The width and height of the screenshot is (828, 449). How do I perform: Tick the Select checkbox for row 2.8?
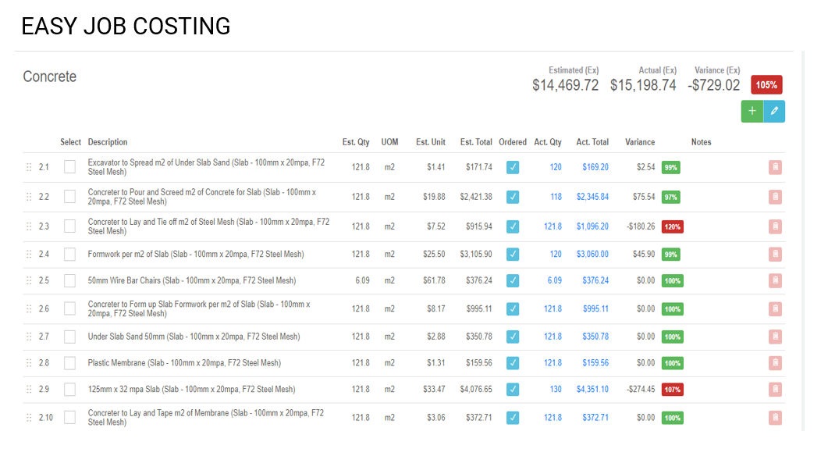click(69, 363)
